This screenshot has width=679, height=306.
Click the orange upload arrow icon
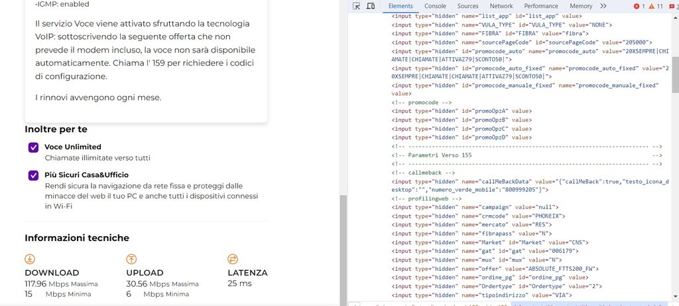pos(131,259)
